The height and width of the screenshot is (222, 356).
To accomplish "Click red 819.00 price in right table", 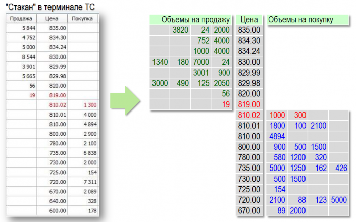I will coord(249,104).
